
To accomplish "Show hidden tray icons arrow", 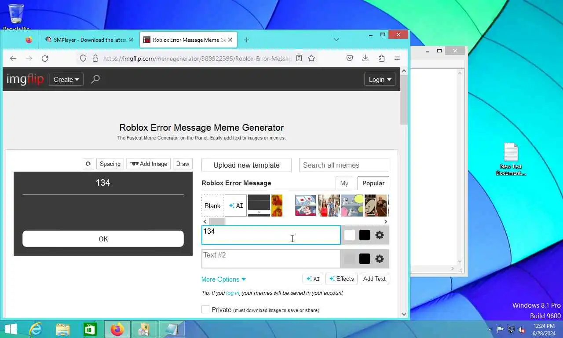I will 490,330.
